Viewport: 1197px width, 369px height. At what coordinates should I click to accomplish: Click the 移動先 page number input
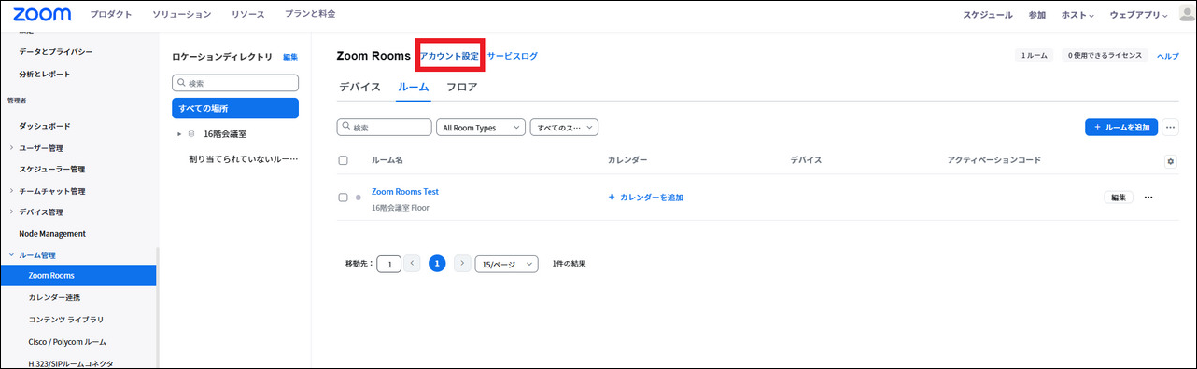388,264
